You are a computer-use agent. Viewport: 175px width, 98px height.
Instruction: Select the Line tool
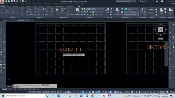[2, 11]
